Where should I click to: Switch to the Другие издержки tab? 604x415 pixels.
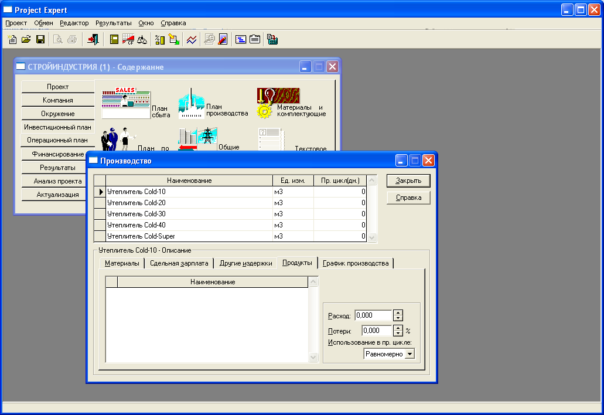click(x=246, y=263)
